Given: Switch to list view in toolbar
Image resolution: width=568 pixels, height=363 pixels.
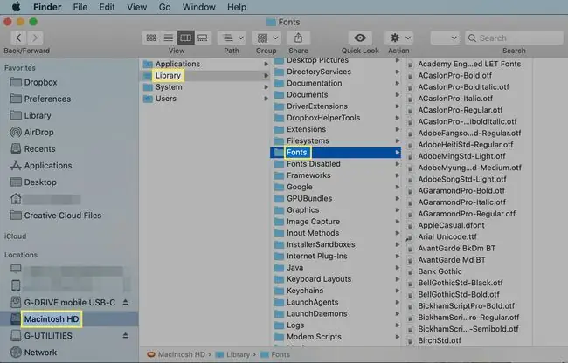Looking at the screenshot, I should tap(169, 38).
